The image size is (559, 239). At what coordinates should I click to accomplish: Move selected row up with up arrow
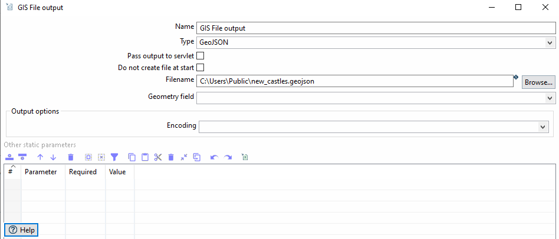coord(40,157)
